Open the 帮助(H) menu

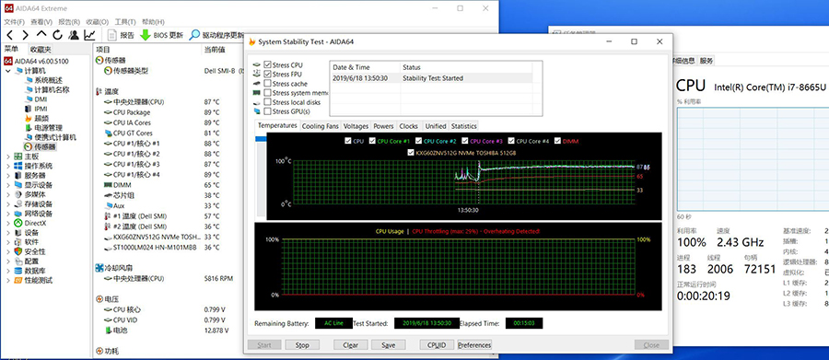(x=153, y=22)
